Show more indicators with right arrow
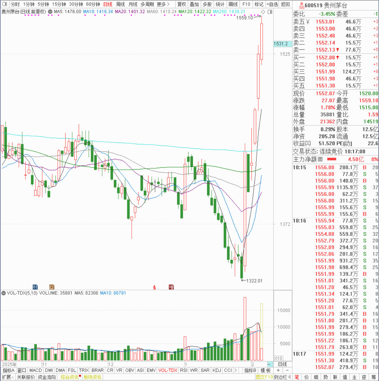Viewport: 379px width, 381px height. pyautogui.click(x=236, y=370)
